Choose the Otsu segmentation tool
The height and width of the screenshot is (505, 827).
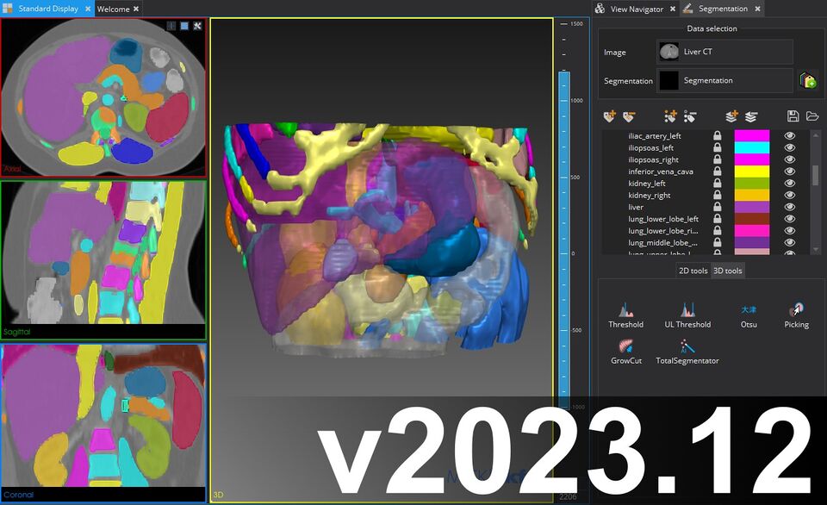(x=749, y=315)
